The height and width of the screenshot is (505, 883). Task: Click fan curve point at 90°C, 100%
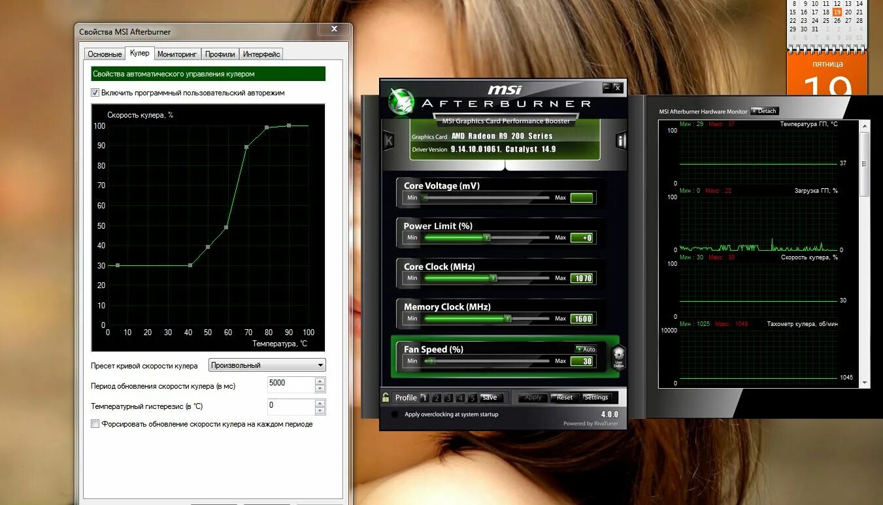pos(289,125)
